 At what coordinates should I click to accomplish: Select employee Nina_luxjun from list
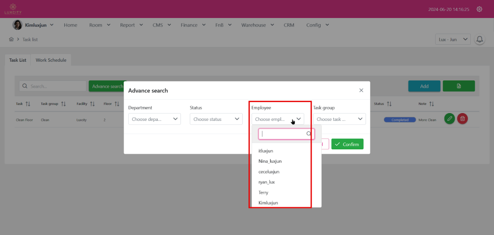point(270,161)
